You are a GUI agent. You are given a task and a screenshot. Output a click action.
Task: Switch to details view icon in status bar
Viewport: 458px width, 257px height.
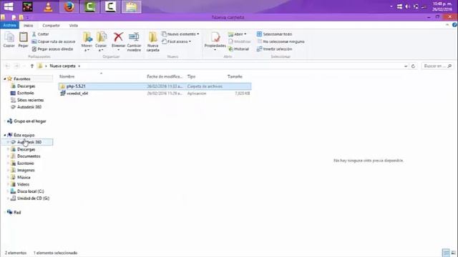(x=446, y=252)
